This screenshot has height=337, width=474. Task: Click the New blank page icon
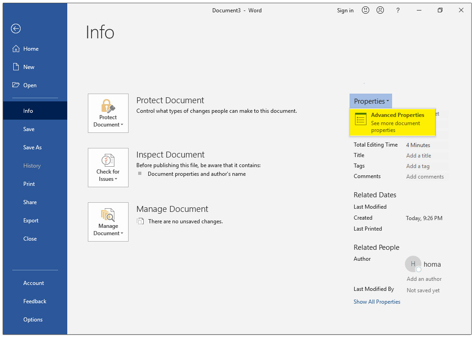coord(16,67)
